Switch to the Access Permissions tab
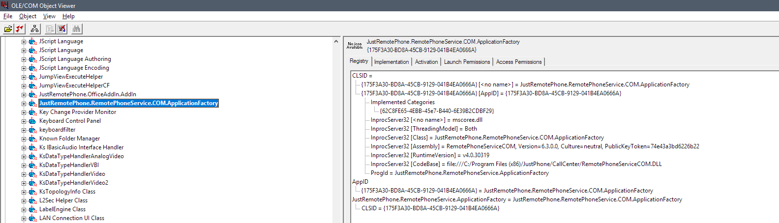 click(x=519, y=62)
